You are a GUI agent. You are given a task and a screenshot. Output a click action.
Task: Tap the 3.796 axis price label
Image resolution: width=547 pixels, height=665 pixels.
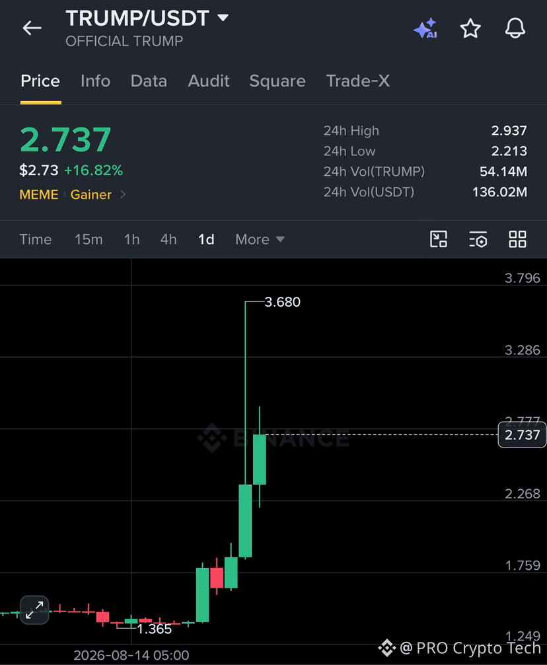tap(523, 278)
